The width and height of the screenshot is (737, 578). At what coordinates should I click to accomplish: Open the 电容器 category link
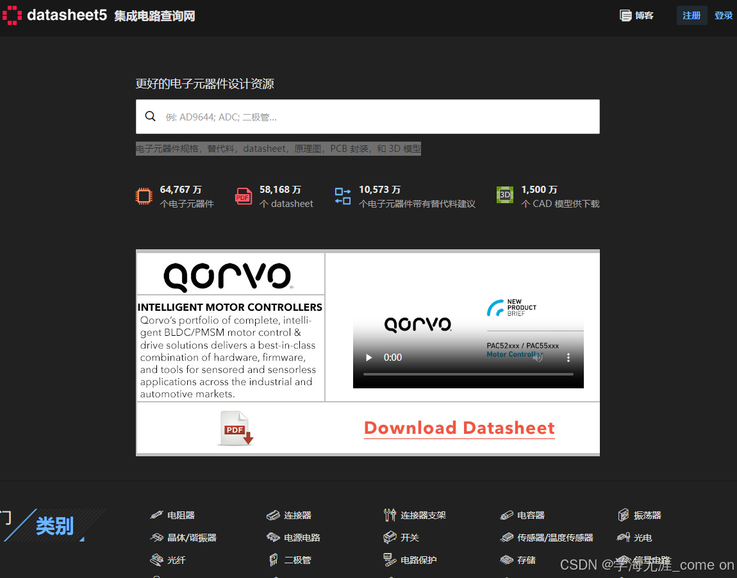pos(531,515)
